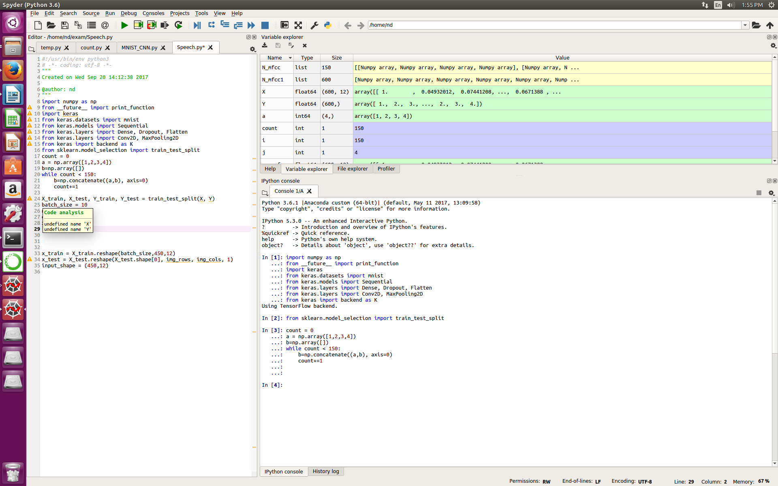Image resolution: width=778 pixels, height=486 pixels.
Task: Start debugging with the debug icon
Action: [x=197, y=25]
